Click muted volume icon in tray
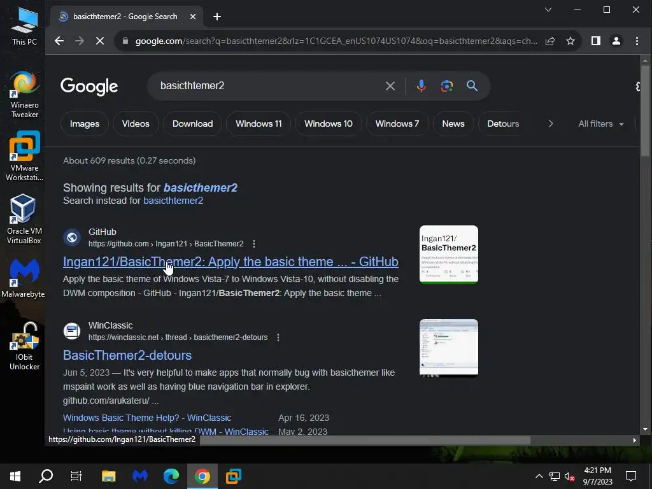 (570, 476)
